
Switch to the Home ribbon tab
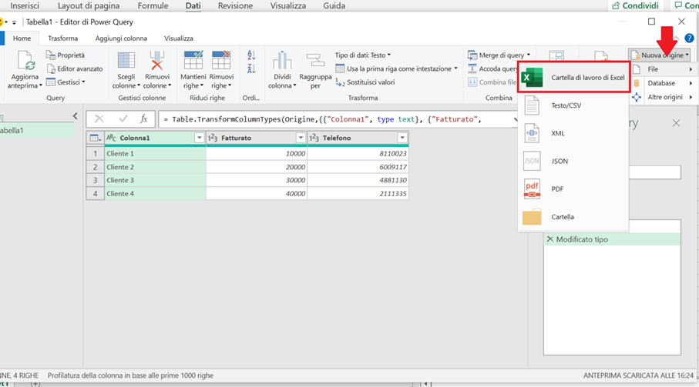(22, 38)
